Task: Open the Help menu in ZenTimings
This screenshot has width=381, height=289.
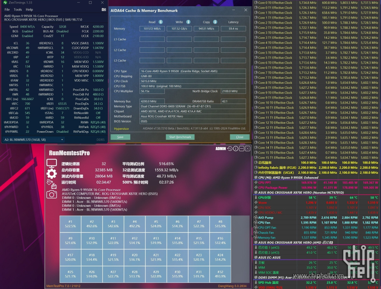Action: [x=29, y=9]
